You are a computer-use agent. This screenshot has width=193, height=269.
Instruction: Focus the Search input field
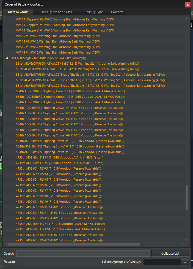coord(83,253)
